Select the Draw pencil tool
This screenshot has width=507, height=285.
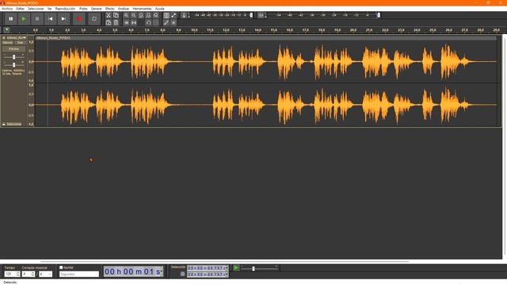[166, 23]
